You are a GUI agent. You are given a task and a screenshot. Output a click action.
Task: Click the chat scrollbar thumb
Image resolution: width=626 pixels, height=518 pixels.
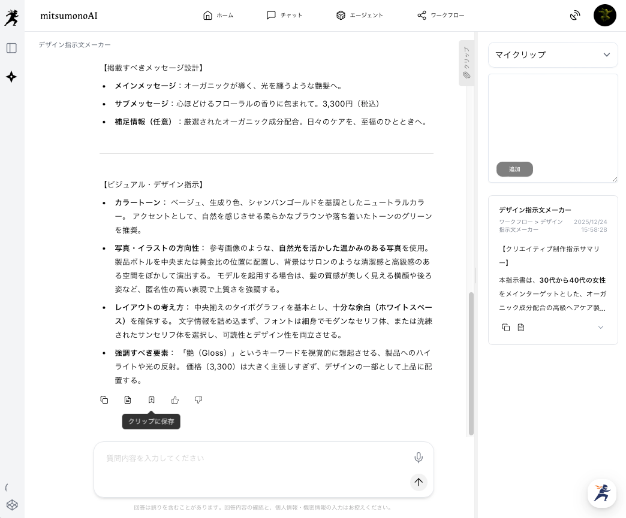coord(471,363)
